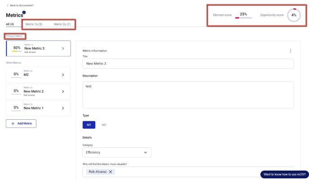Click the 25% element score value
309x181 pixels.
(x=243, y=14)
